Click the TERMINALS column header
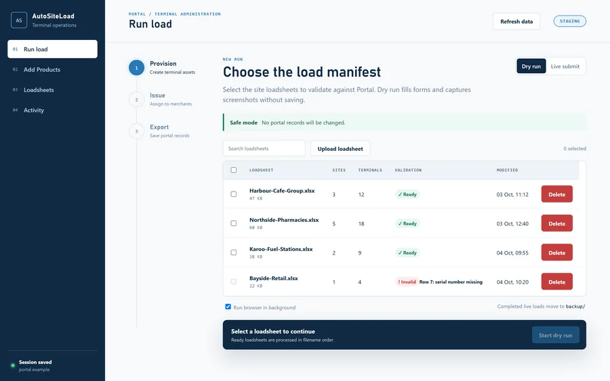 (x=370, y=170)
